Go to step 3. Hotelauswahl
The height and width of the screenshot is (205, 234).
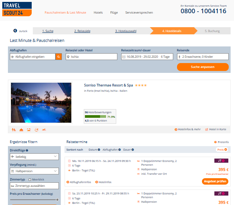point(126,31)
